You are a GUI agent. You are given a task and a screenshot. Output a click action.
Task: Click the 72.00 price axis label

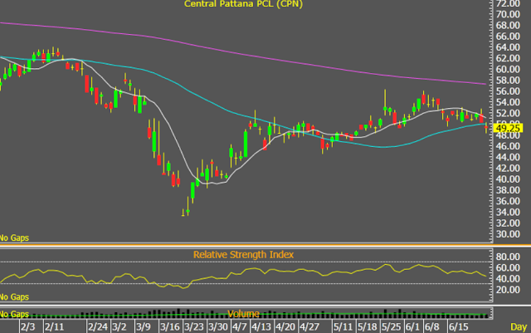tap(508, 3)
